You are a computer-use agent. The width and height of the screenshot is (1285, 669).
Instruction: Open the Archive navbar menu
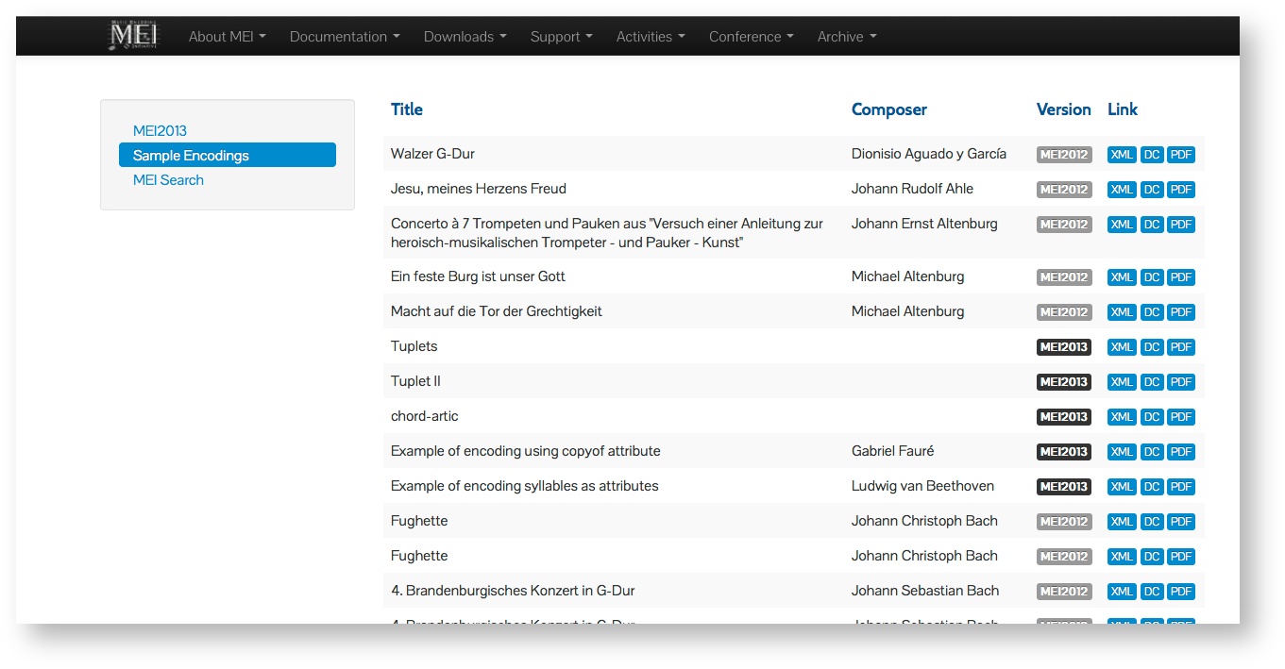[847, 37]
